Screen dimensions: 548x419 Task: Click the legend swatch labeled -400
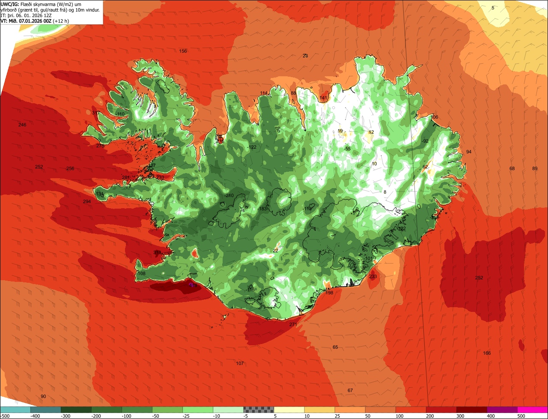point(46,410)
